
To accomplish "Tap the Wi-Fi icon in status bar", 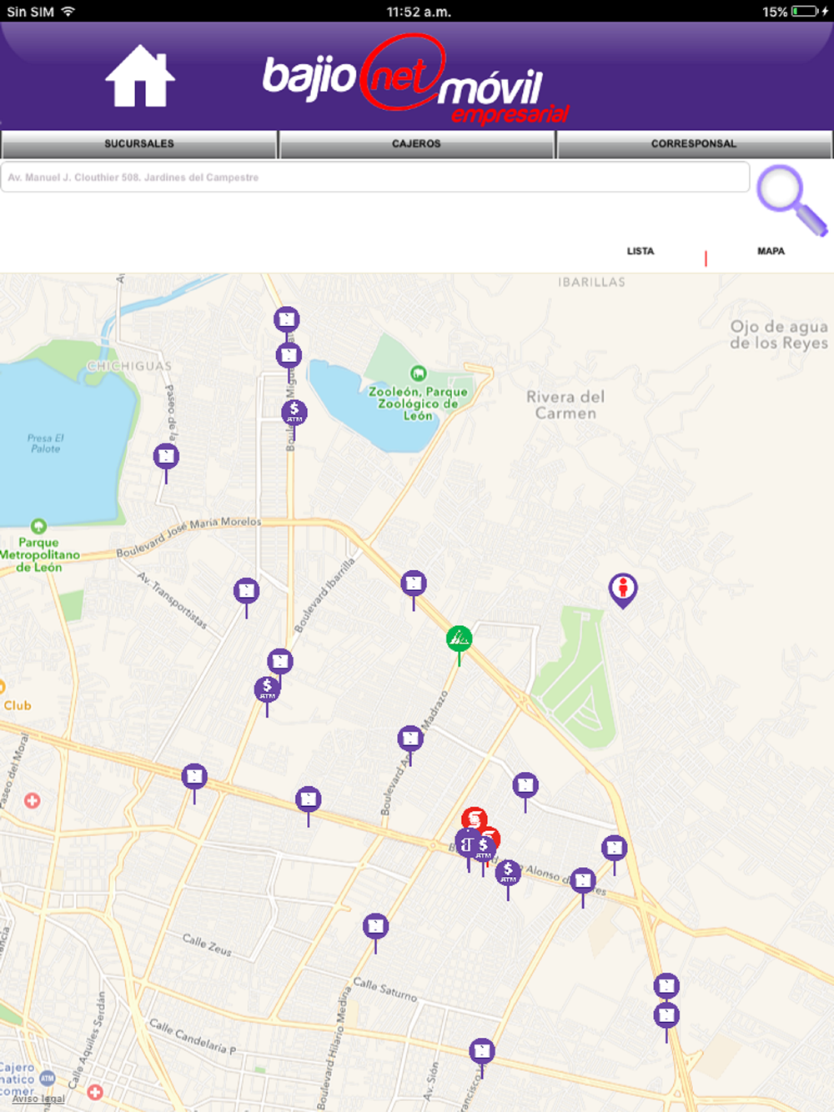I will point(68,12).
